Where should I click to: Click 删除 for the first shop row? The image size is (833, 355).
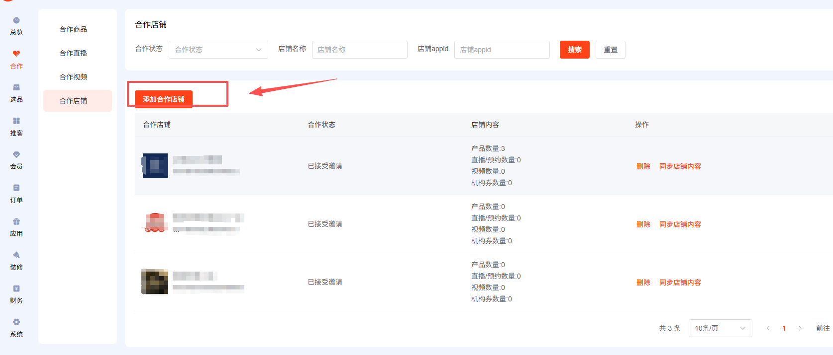tap(643, 166)
